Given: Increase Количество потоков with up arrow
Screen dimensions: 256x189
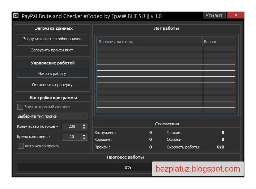Looking at the screenshot, I should (84, 125).
